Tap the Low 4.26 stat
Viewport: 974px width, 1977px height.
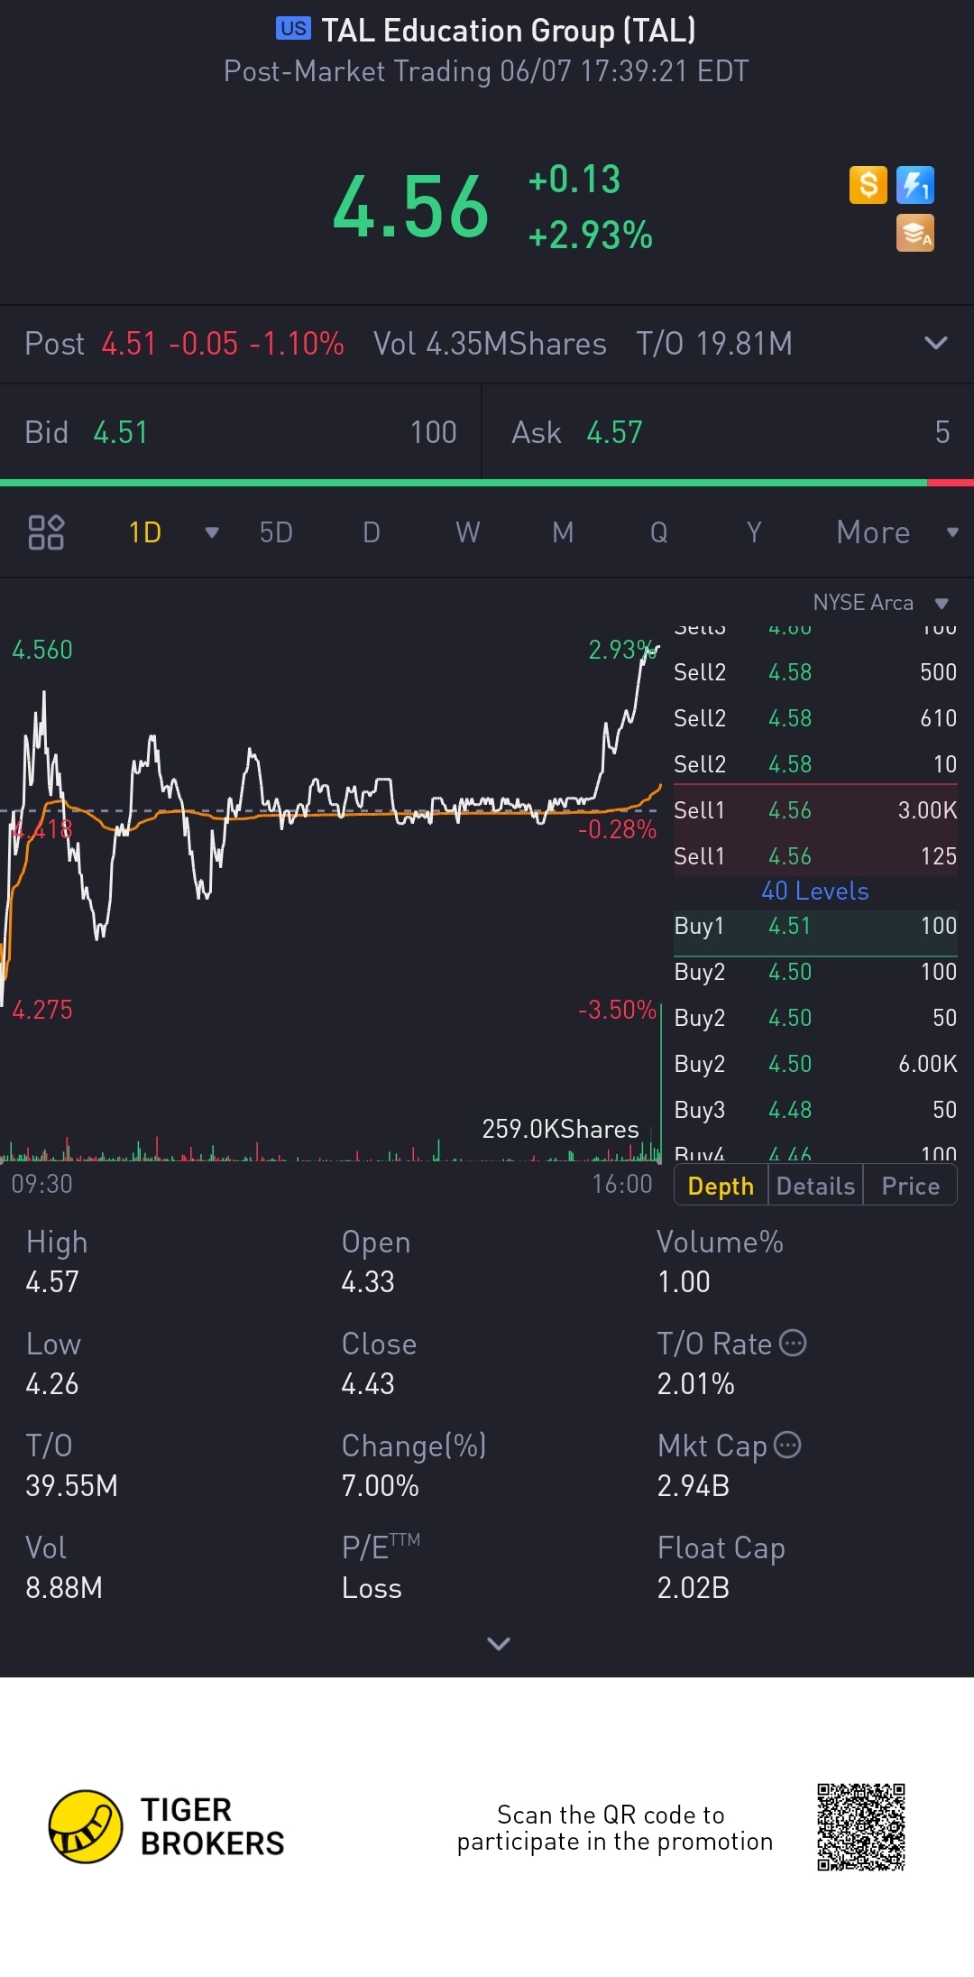click(x=53, y=1363)
